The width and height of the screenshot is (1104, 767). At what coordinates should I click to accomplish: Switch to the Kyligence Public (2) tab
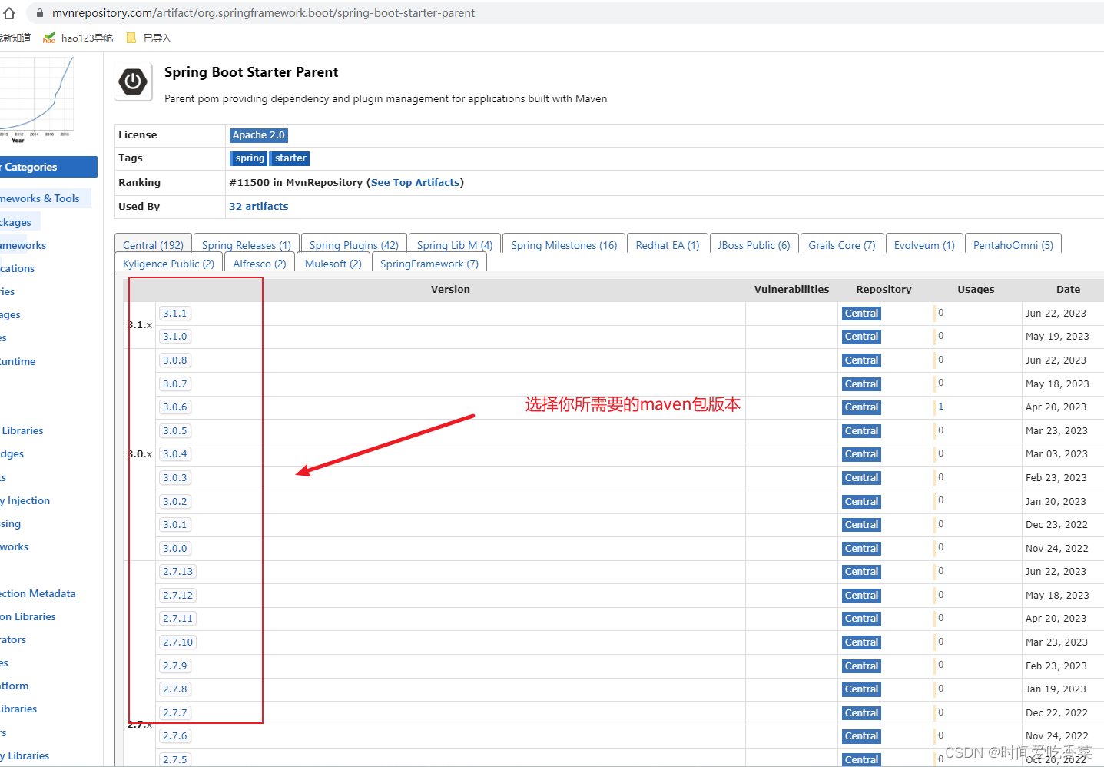(168, 264)
